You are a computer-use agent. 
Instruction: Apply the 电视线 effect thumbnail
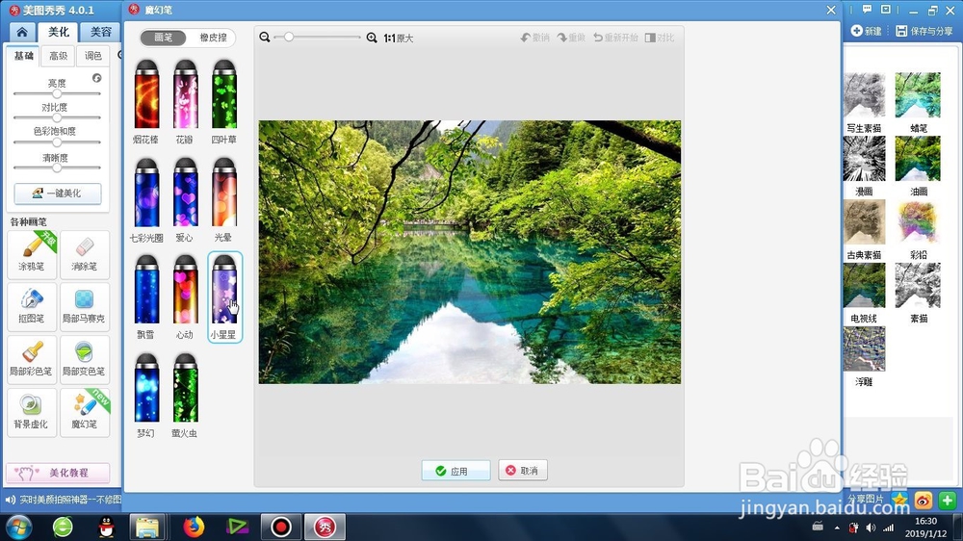[864, 285]
